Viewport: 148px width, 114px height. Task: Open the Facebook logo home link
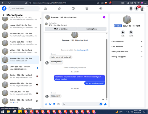[4, 9]
